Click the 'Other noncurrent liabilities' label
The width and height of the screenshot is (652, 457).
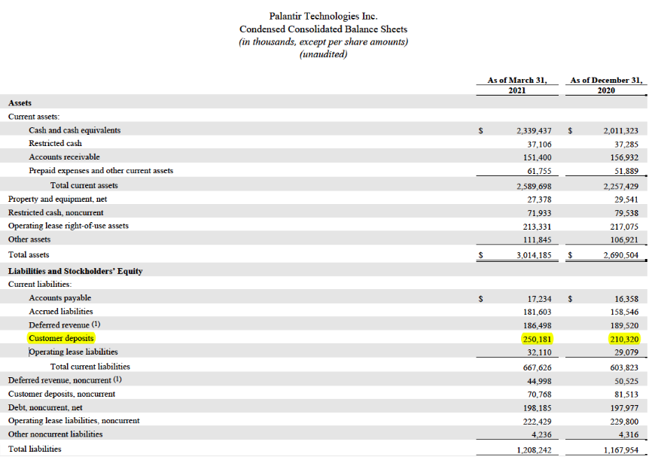(x=55, y=434)
